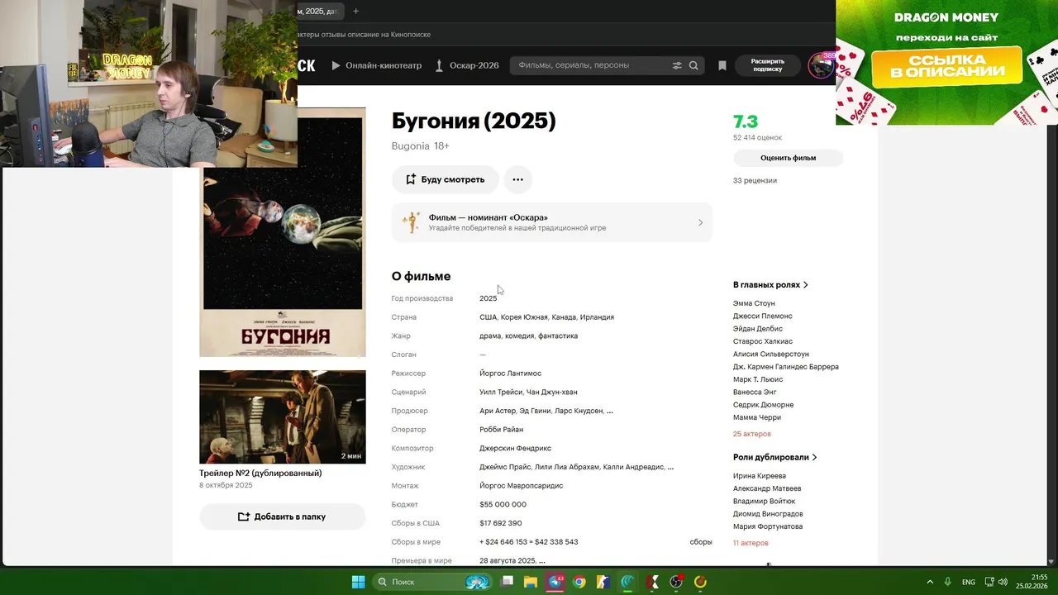1058x595 pixels.
Task: Click country Корея Южная link
Action: (524, 317)
